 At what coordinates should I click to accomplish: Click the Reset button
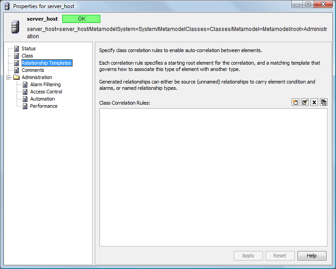pyautogui.click(x=280, y=256)
